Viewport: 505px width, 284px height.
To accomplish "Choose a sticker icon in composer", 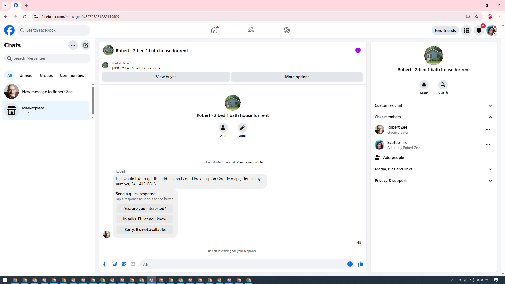I will [x=124, y=264].
